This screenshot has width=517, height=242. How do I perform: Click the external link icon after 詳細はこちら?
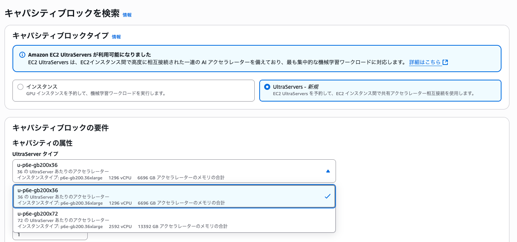pyautogui.click(x=445, y=62)
